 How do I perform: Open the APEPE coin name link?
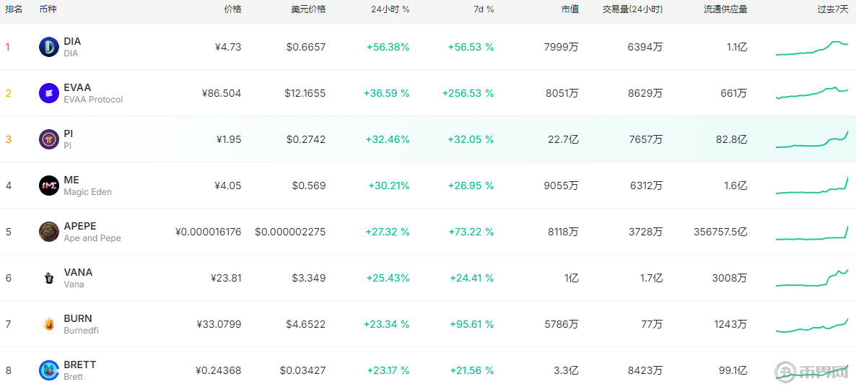(x=79, y=226)
